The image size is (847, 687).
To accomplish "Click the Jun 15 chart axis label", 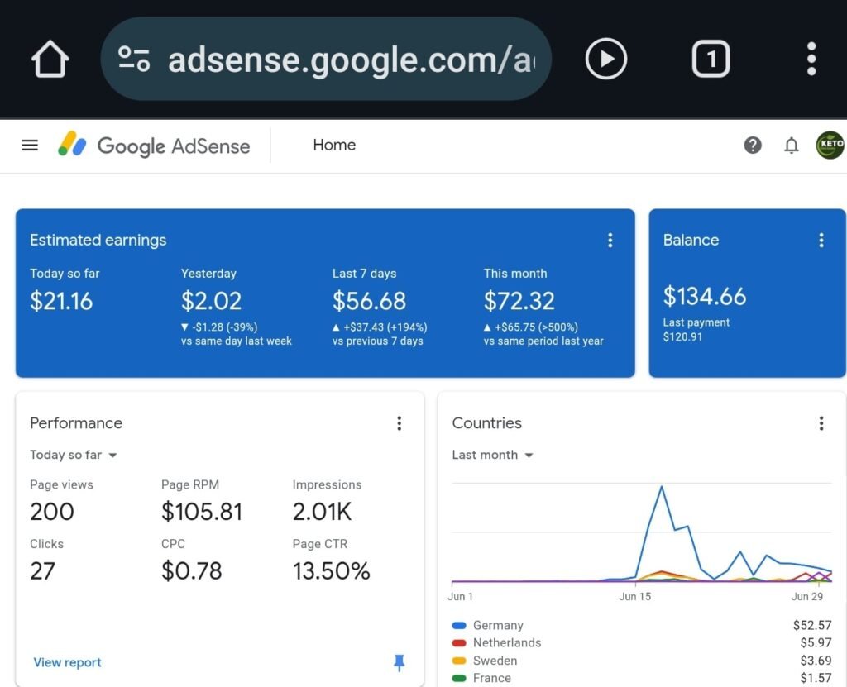I will point(634,597).
